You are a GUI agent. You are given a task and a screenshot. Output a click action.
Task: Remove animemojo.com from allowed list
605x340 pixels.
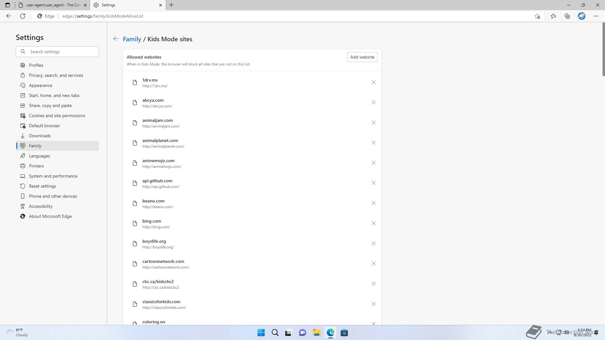coord(373,163)
